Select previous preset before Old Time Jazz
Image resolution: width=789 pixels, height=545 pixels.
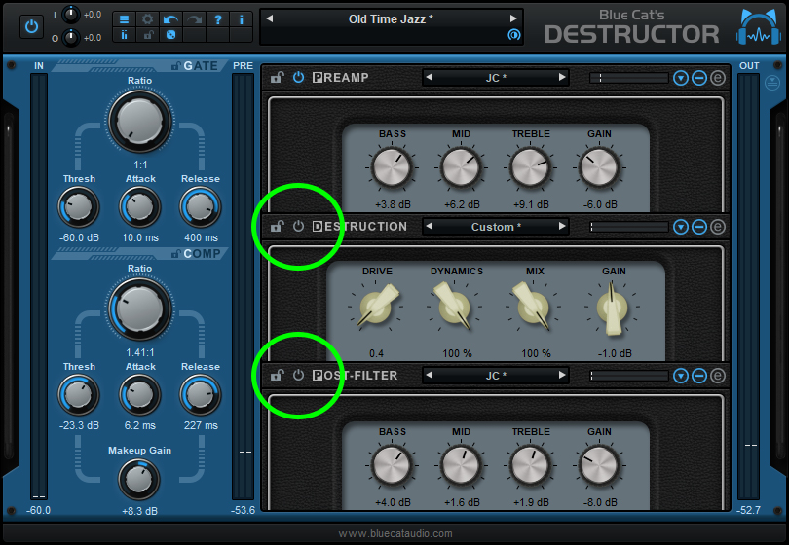(270, 18)
